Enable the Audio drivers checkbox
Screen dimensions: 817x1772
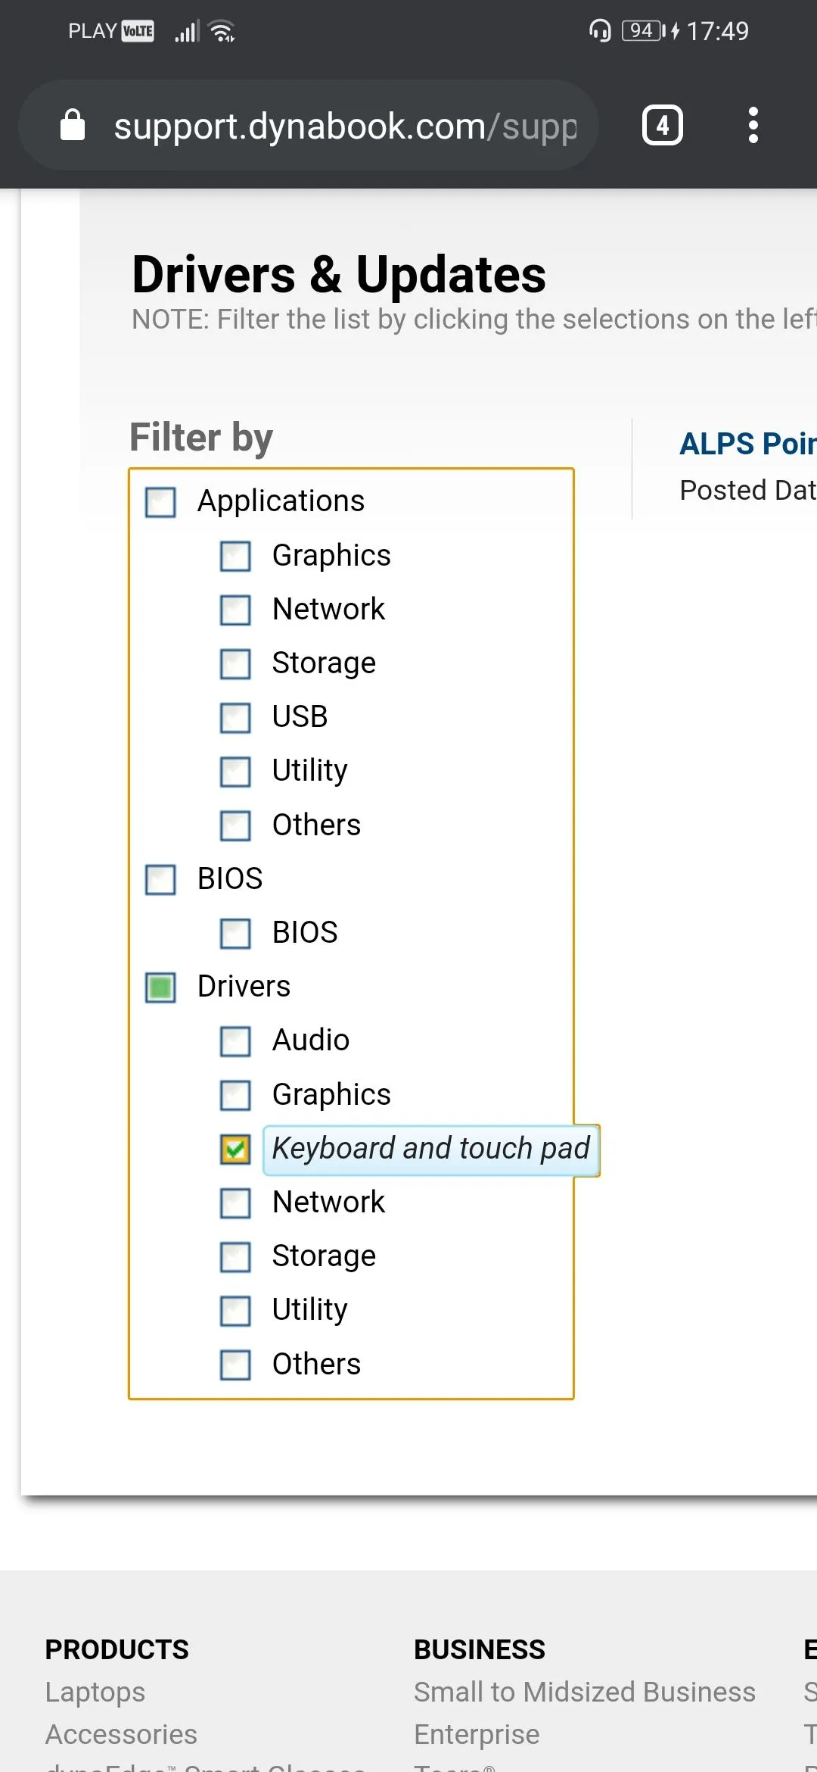pos(235,1041)
